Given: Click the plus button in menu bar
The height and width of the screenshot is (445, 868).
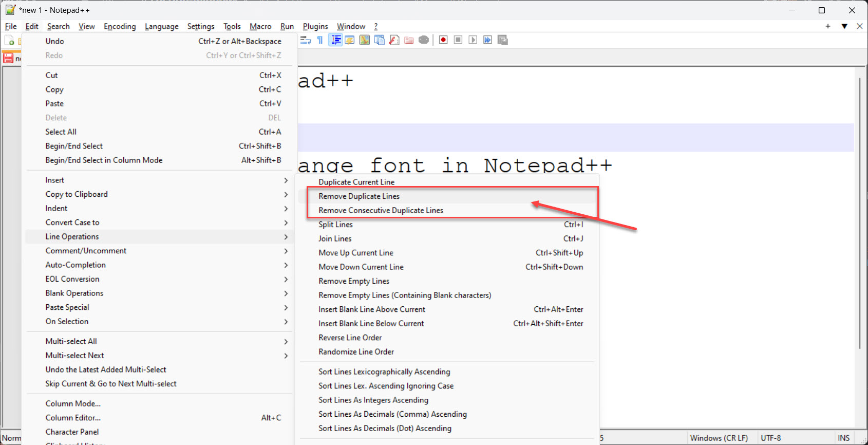Looking at the screenshot, I should point(828,26).
